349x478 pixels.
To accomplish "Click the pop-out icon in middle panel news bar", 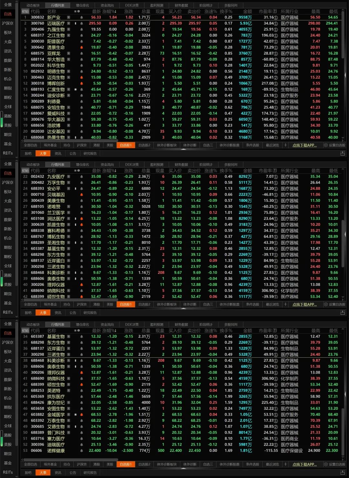I will click(343, 313).
